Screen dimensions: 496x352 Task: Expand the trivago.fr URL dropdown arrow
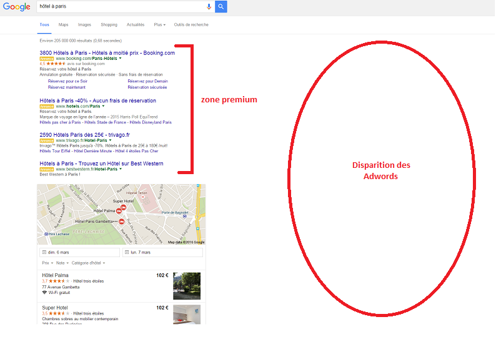click(x=111, y=140)
